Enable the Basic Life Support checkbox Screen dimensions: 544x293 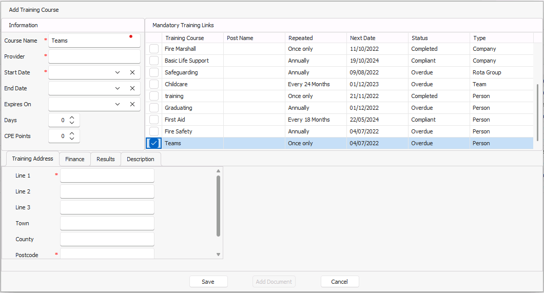click(154, 61)
